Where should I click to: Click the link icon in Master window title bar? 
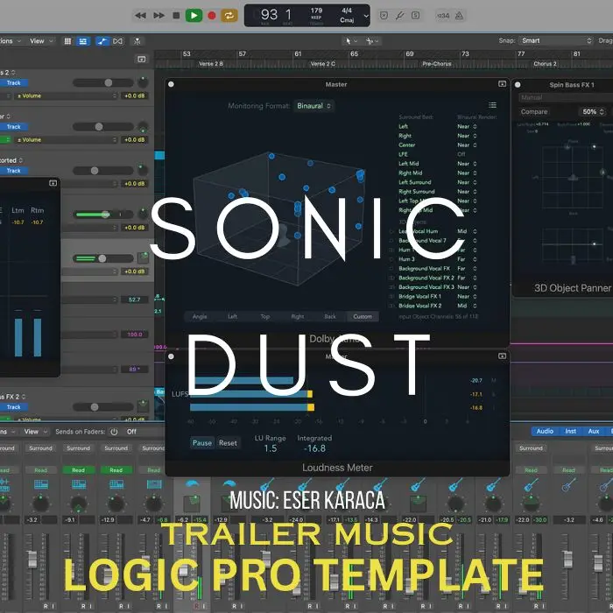click(x=502, y=84)
